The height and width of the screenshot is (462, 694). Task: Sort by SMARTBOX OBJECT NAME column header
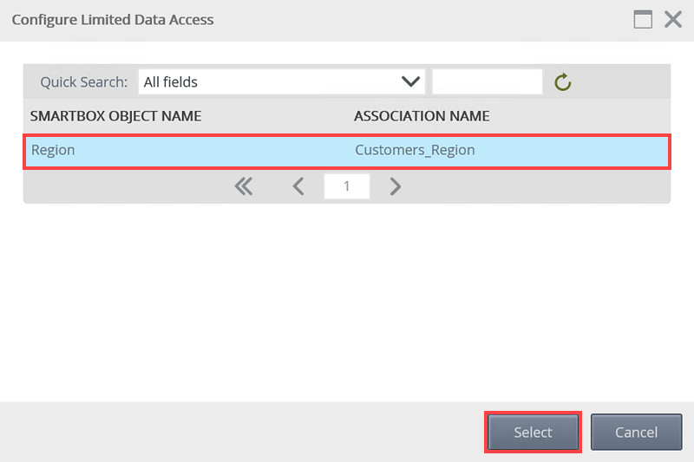point(116,116)
